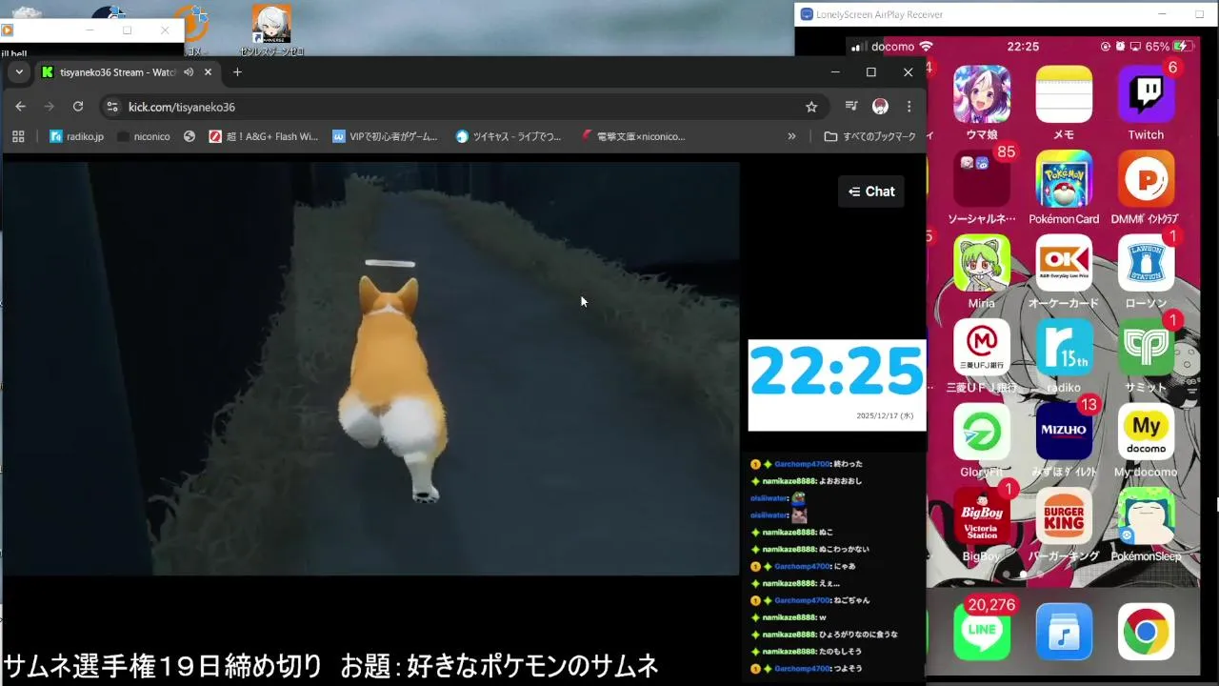Open the My docomo app
The image size is (1219, 686).
tap(1146, 431)
